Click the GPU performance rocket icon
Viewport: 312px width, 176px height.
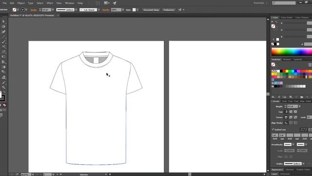tap(115, 3)
